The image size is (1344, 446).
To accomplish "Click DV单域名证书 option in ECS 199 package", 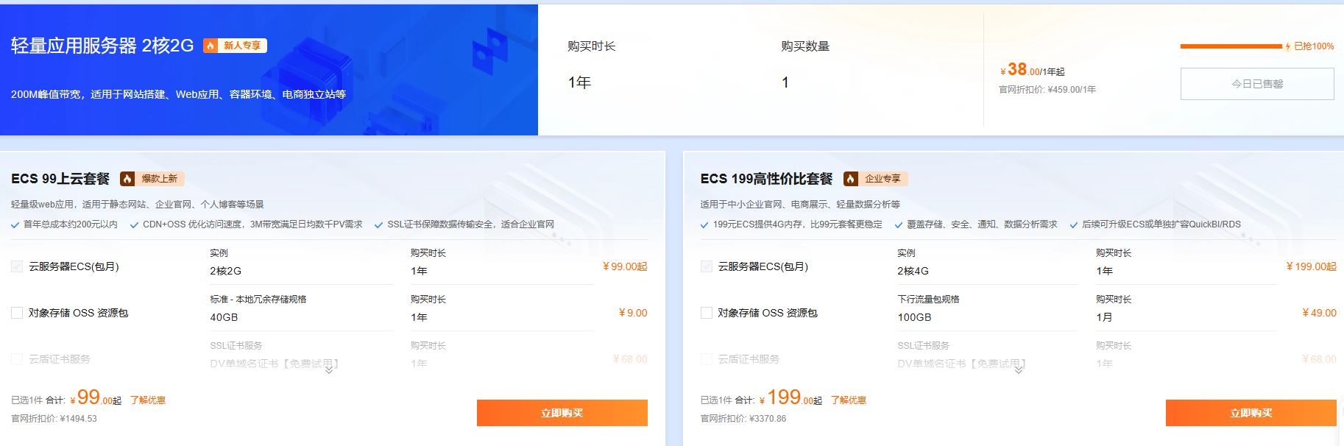I will point(961,364).
